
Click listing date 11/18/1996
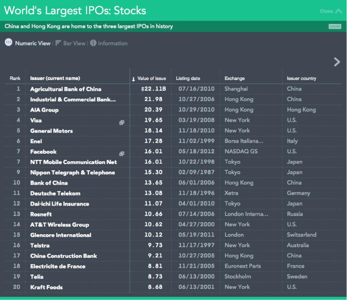196,193
